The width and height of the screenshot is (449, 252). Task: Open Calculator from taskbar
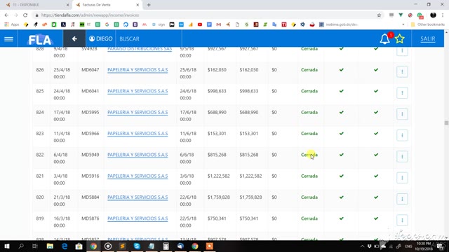166,246
